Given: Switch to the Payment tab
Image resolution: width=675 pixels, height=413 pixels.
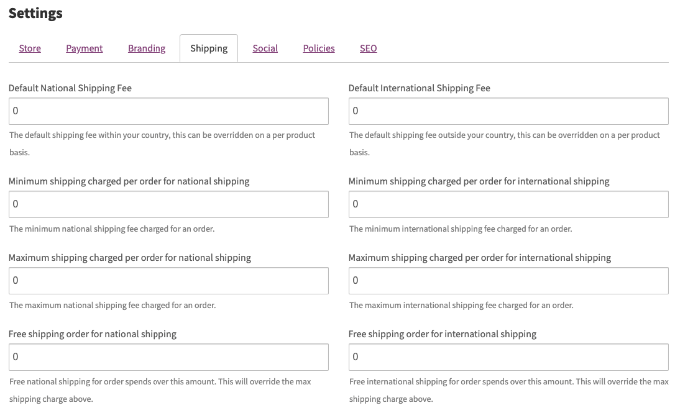Looking at the screenshot, I should click(x=85, y=48).
